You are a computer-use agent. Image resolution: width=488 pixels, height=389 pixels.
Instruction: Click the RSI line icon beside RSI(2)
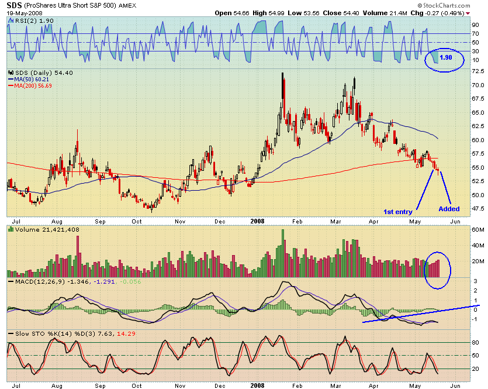pyautogui.click(x=11, y=21)
